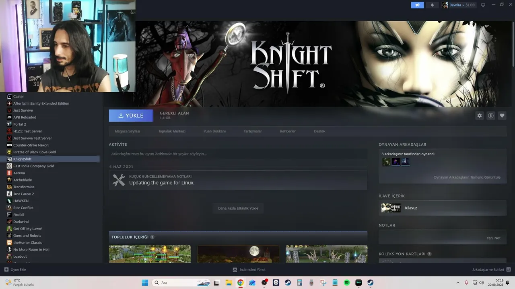The height and width of the screenshot is (289, 515).
Task: Click the first friend avatar who played
Action: (x=386, y=162)
